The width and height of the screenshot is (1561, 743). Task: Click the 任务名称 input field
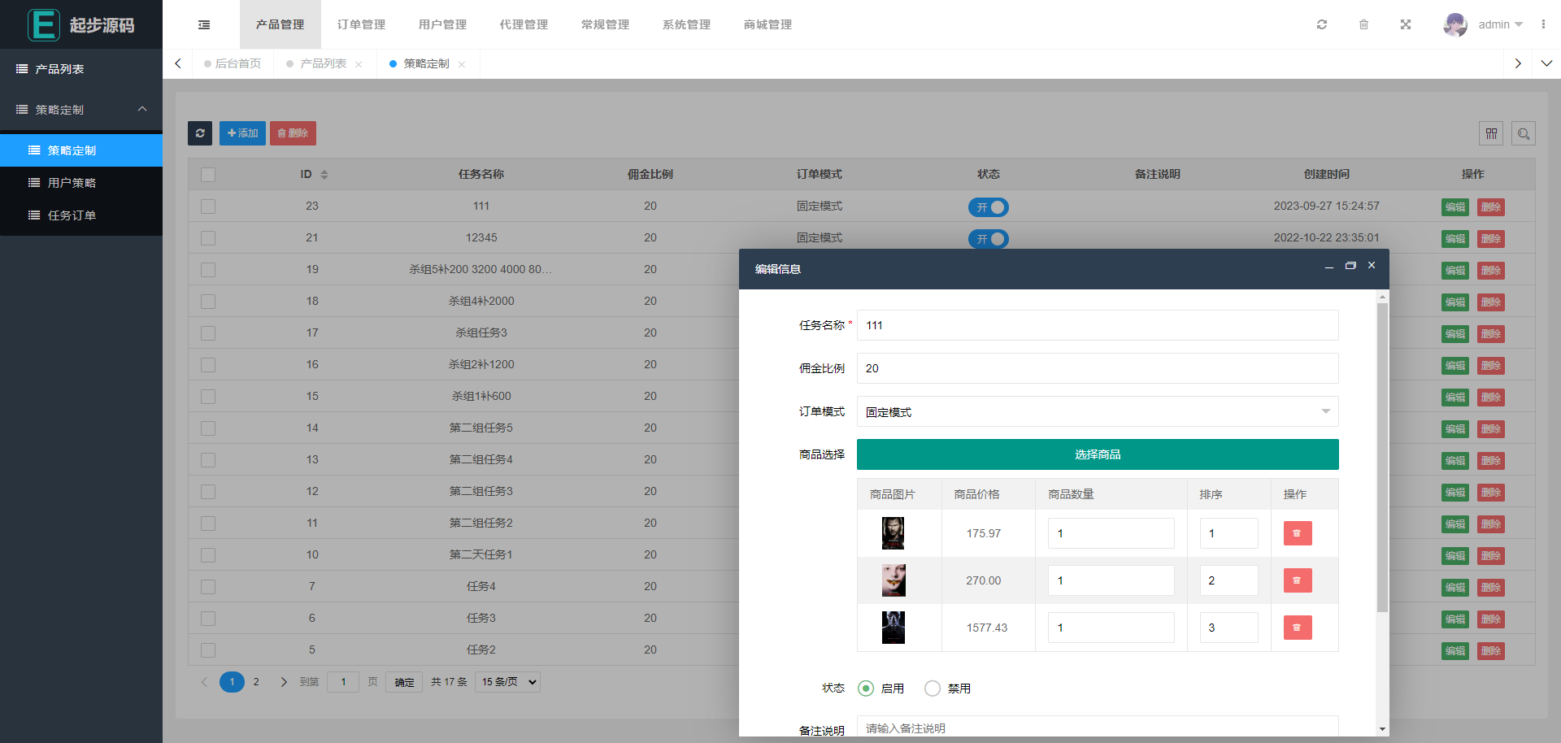coord(1097,325)
